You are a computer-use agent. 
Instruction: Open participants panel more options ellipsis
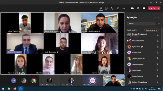coord(155,18)
